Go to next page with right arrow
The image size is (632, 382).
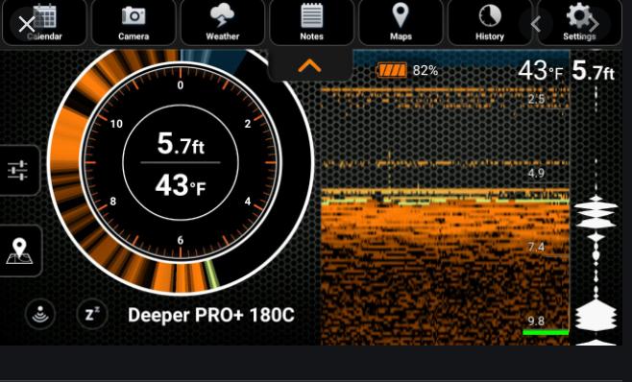pos(595,24)
